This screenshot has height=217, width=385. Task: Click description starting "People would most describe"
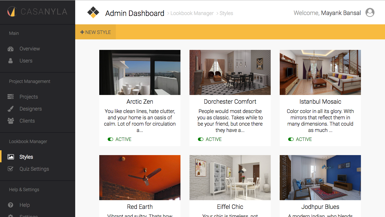pyautogui.click(x=230, y=121)
